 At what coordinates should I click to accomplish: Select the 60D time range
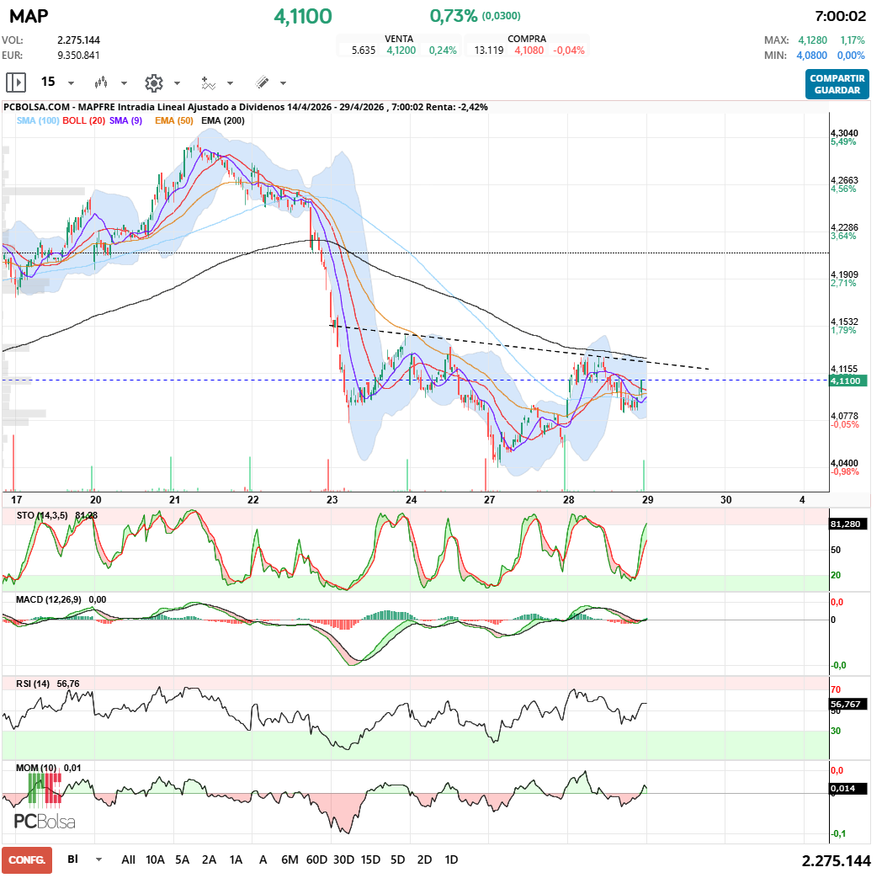coord(316,859)
